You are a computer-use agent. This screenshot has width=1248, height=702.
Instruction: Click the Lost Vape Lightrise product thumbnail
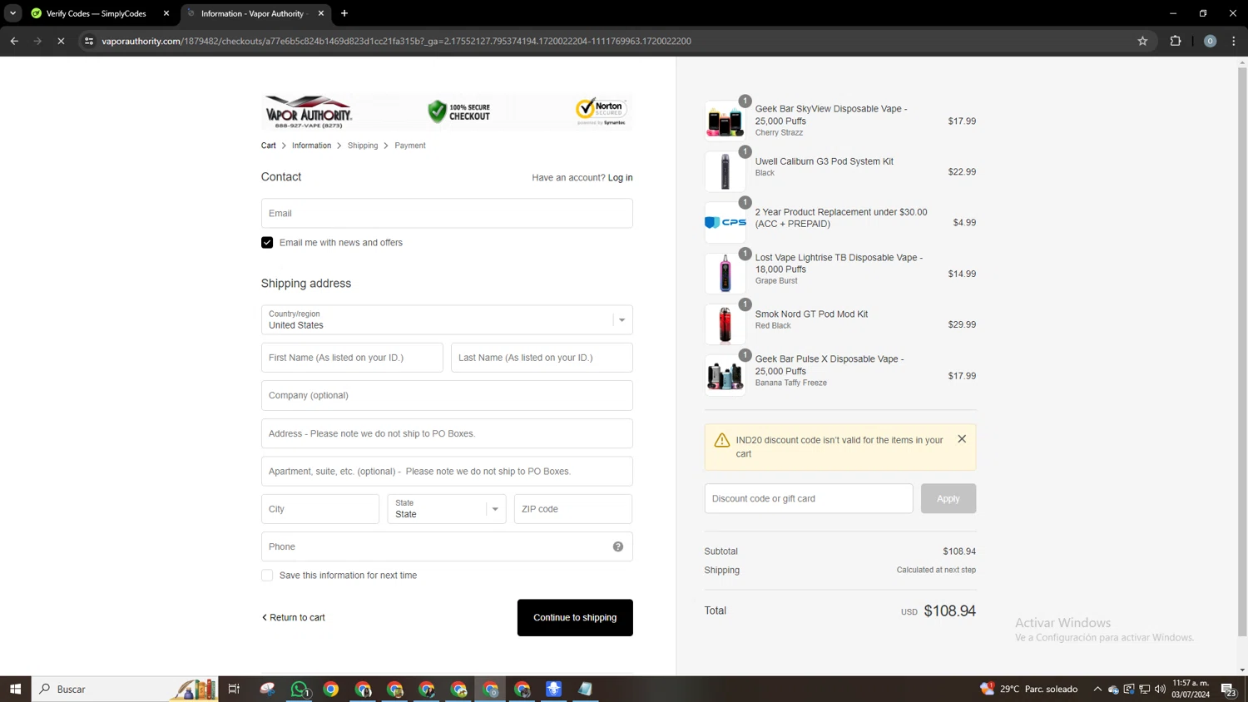[725, 274]
